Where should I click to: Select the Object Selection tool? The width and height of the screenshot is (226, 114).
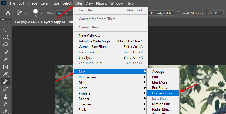[x=5, y=52]
